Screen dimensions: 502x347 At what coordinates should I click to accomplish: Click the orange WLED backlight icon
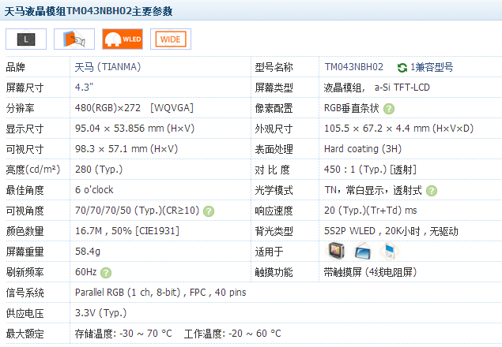123,39
